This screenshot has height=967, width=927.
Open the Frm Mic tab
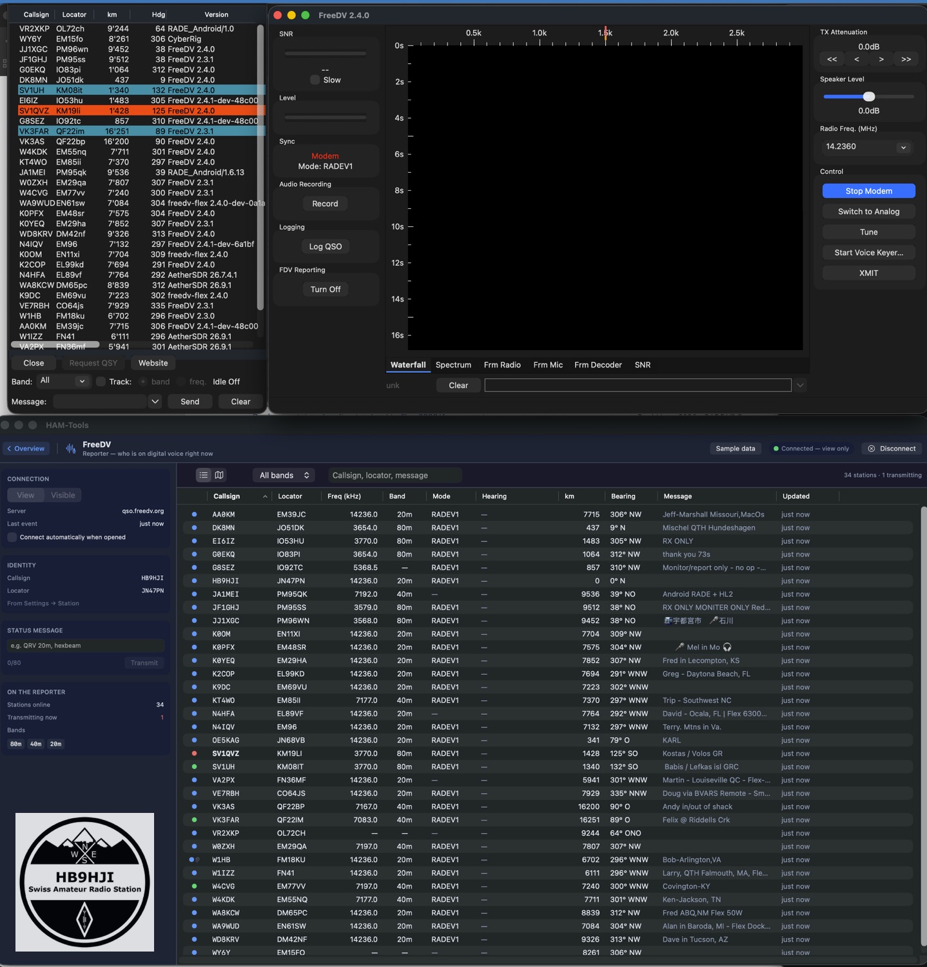pyautogui.click(x=548, y=365)
